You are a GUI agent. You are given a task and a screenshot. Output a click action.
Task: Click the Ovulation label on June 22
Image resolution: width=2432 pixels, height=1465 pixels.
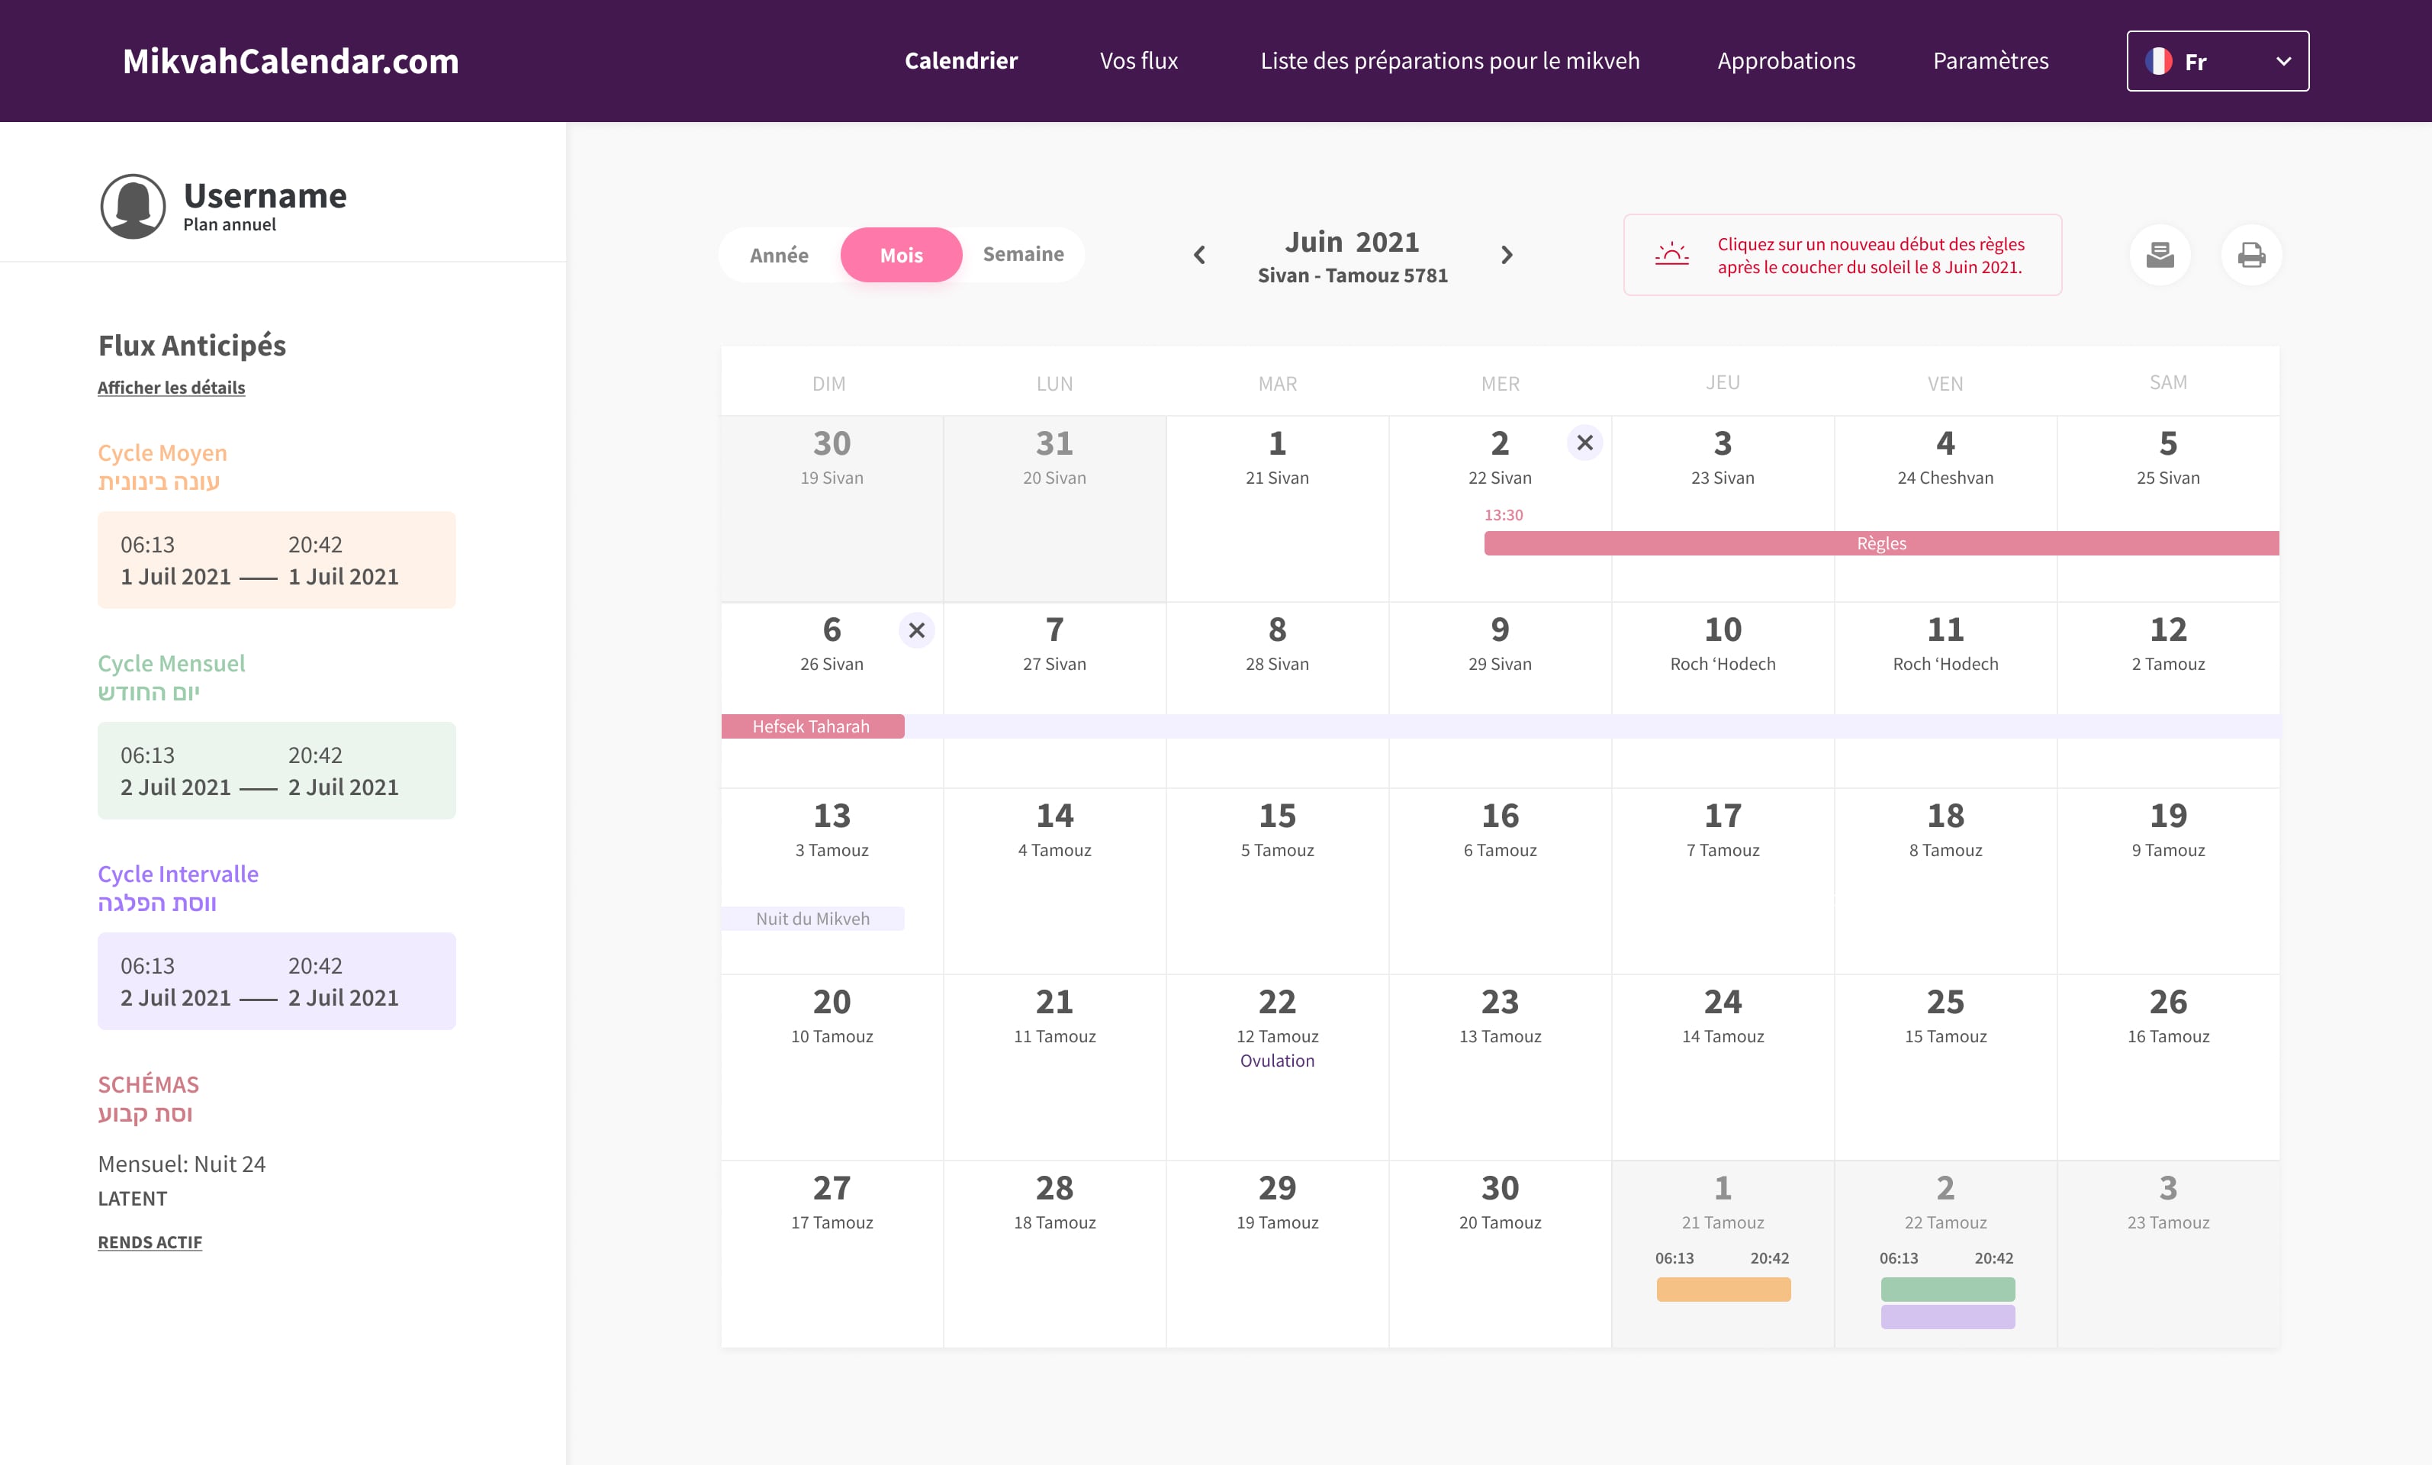point(1277,1061)
